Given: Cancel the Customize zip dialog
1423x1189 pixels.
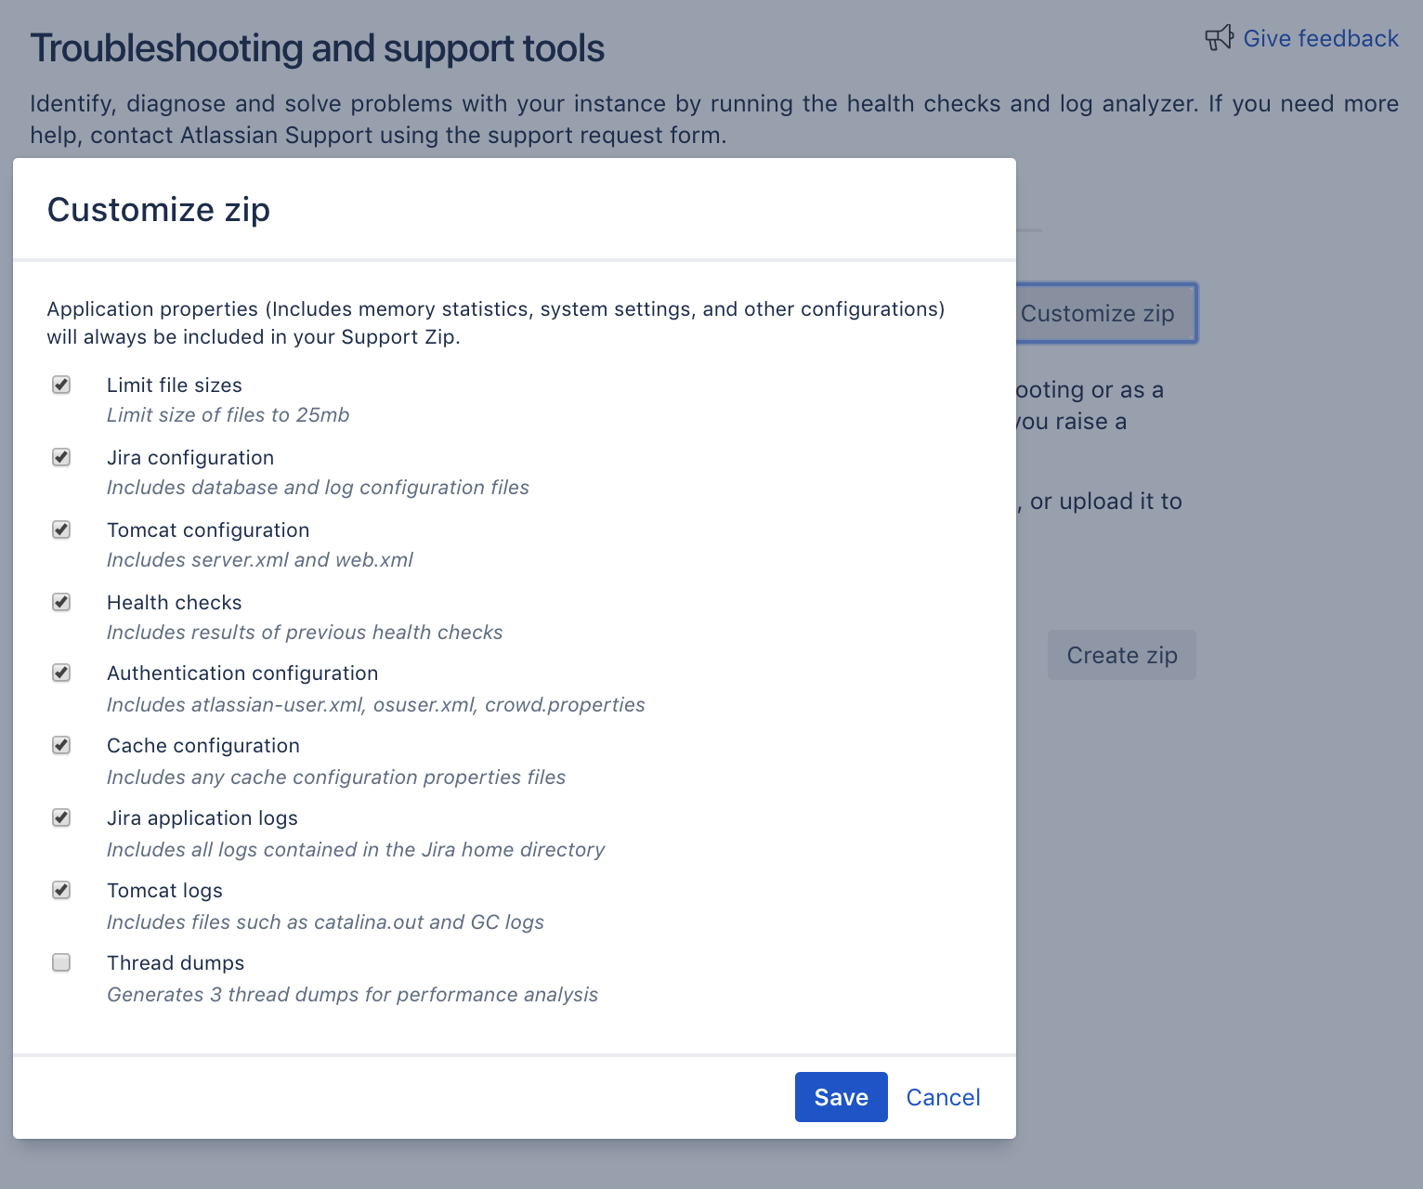Looking at the screenshot, I should coord(942,1097).
